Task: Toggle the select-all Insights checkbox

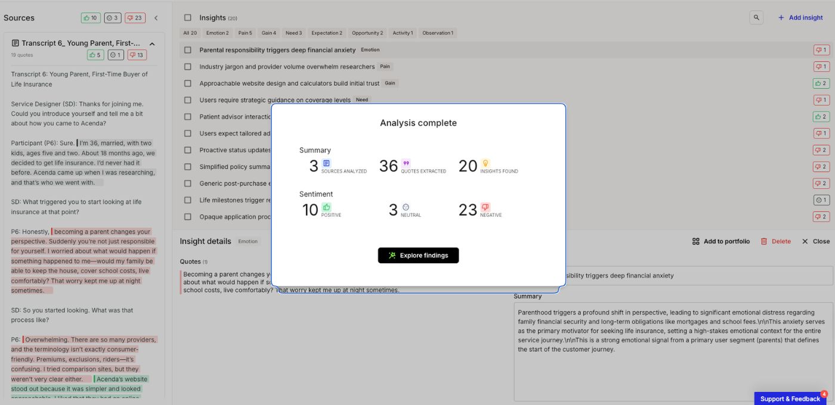Action: 188,18
